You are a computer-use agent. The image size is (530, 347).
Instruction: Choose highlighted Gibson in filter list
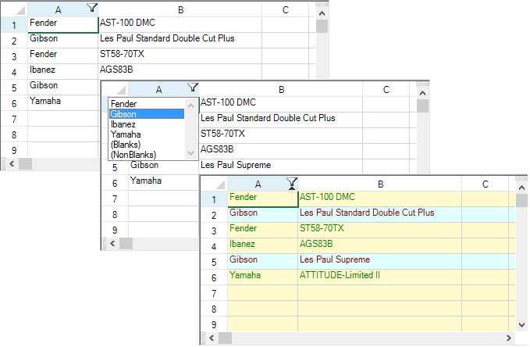(x=124, y=114)
